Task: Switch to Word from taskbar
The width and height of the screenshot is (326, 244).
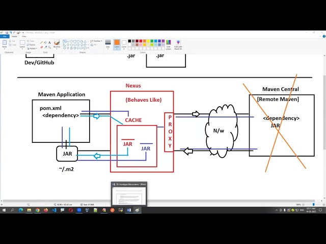Action: pyautogui.click(x=129, y=210)
